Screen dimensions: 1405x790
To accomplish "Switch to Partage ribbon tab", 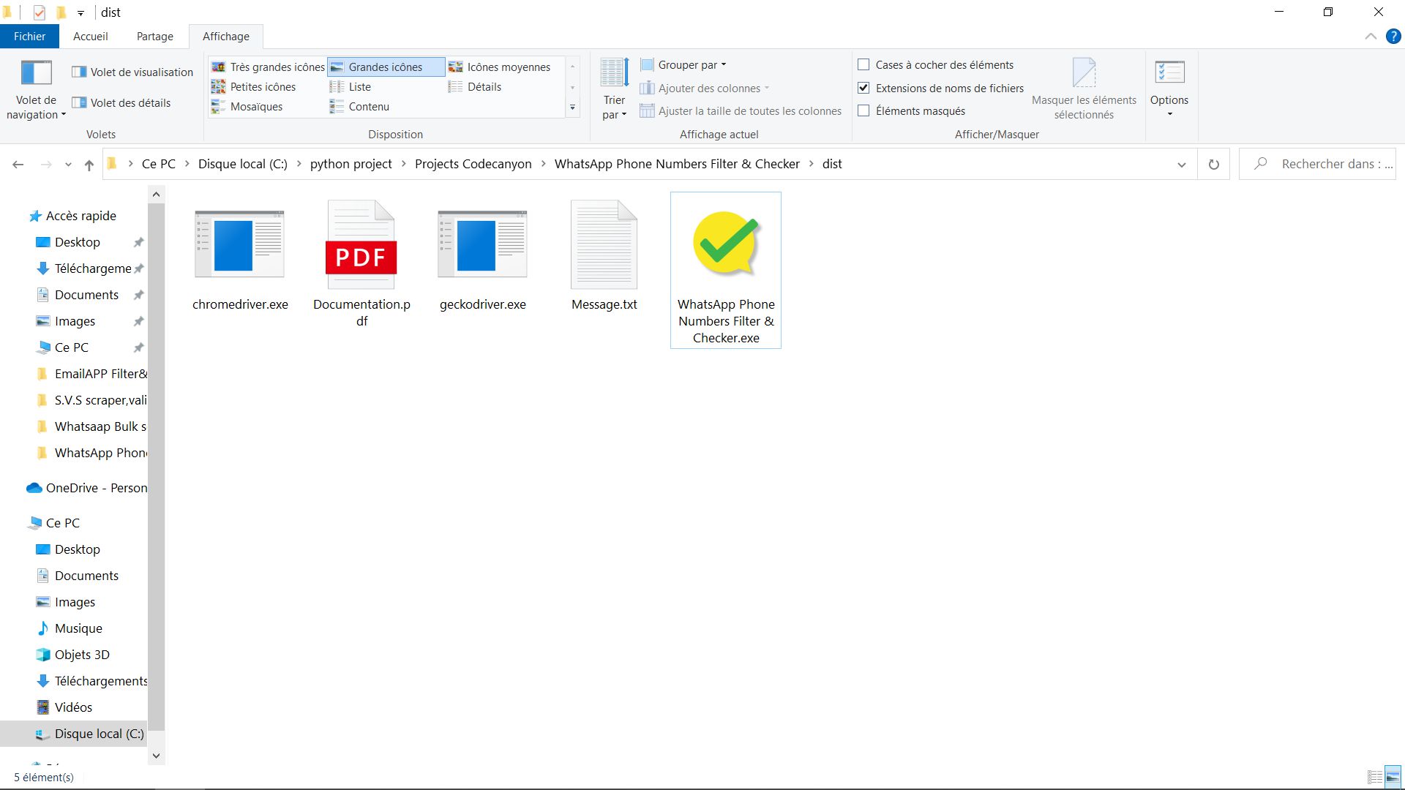I will [155, 37].
